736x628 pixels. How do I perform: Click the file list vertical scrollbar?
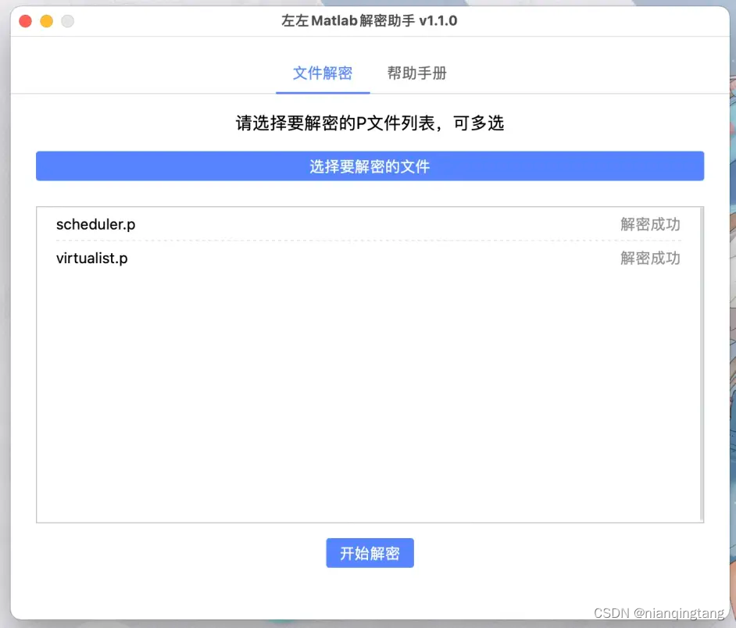[x=702, y=364]
